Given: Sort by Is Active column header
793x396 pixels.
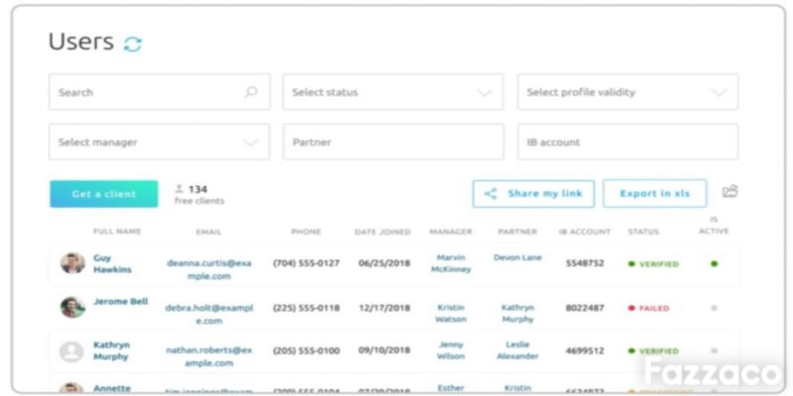Looking at the screenshot, I should click(714, 226).
